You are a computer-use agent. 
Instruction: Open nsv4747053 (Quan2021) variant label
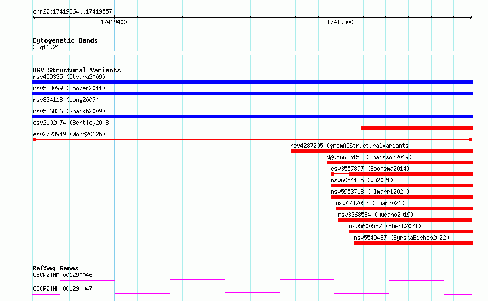pyautogui.click(x=370, y=203)
